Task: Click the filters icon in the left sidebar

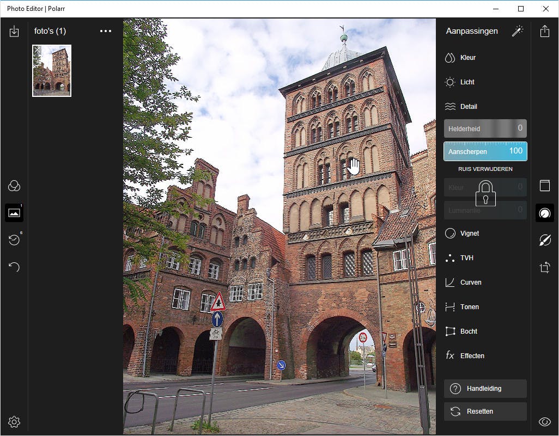Action: click(x=14, y=185)
